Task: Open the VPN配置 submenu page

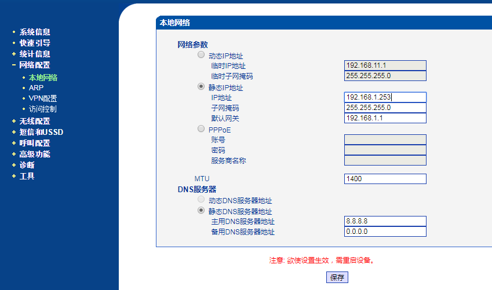Action: point(42,98)
